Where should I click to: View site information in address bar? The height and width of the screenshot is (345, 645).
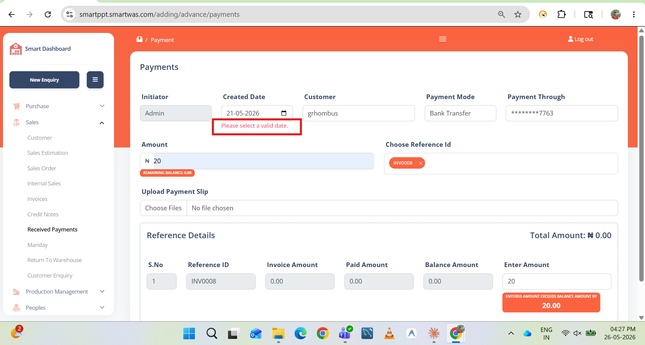(70, 14)
